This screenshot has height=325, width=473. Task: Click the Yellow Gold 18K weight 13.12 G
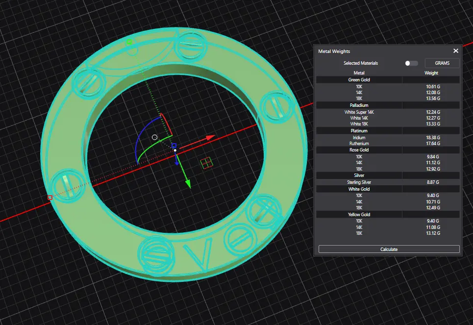tap(433, 233)
